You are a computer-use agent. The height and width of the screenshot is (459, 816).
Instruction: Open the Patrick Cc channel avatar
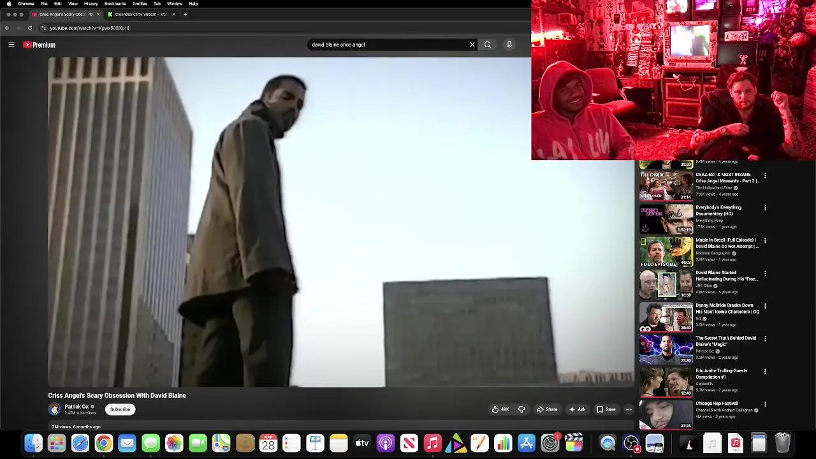pos(55,409)
